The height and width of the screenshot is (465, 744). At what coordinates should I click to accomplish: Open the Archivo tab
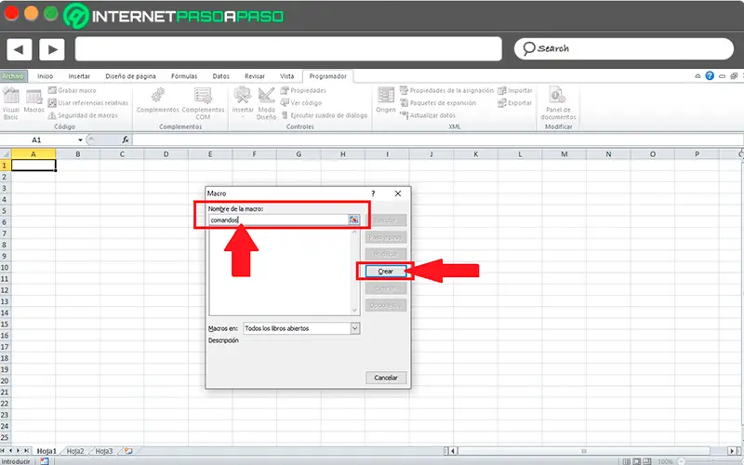(13, 76)
